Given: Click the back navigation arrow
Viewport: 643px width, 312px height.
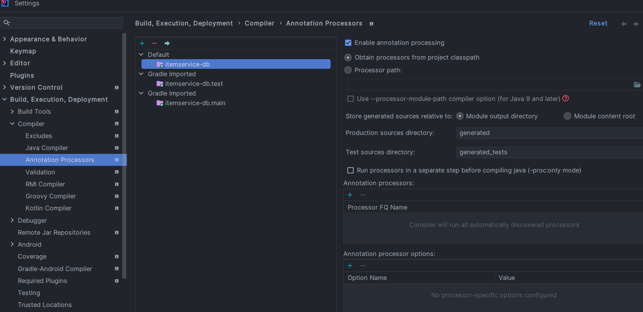Looking at the screenshot, I should 624,24.
